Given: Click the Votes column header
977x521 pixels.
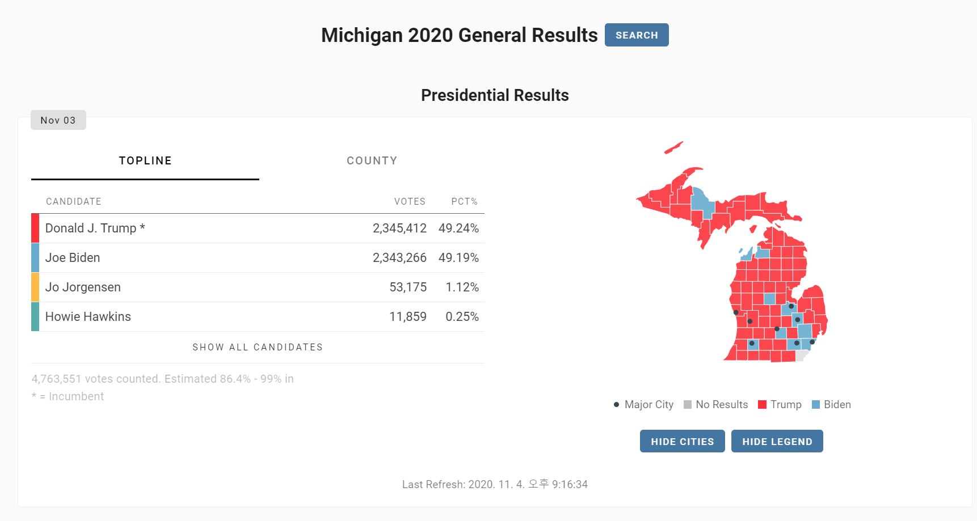Looking at the screenshot, I should pyautogui.click(x=410, y=201).
